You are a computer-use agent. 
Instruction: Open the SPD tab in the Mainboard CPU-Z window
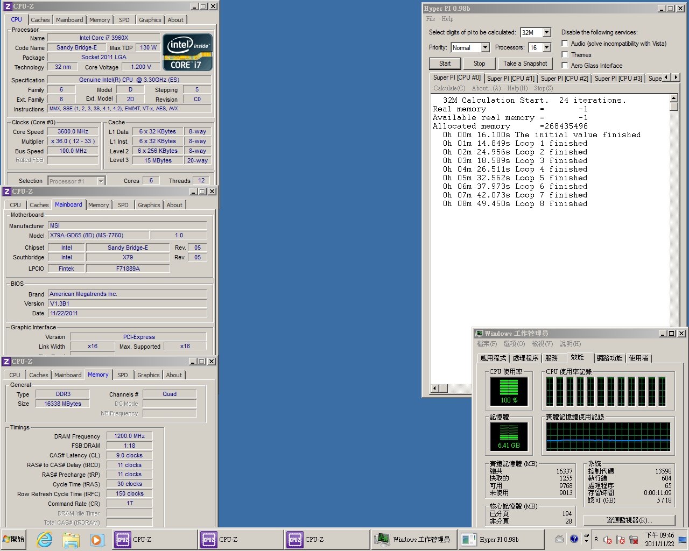tap(123, 205)
